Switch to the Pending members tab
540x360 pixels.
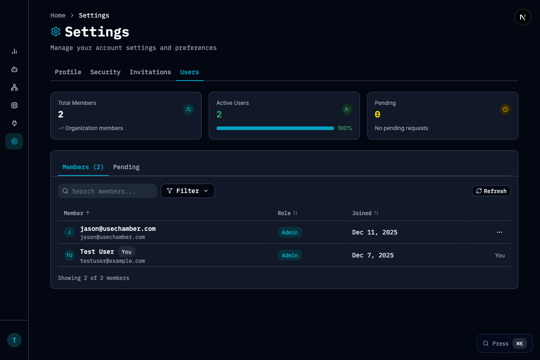point(126,167)
